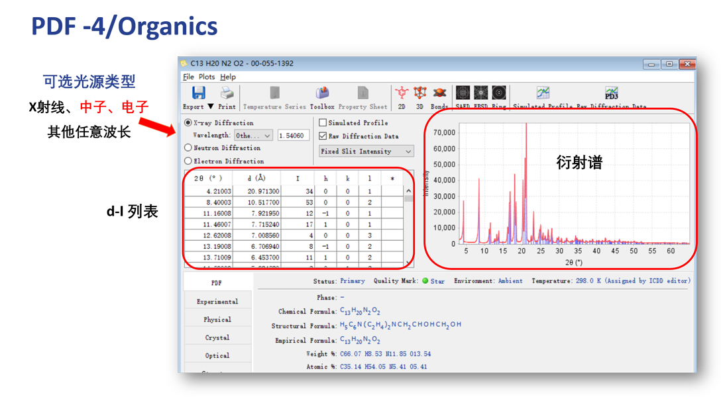Open the Export dropdown arrow
The width and height of the screenshot is (721, 397).
pyautogui.click(x=211, y=107)
